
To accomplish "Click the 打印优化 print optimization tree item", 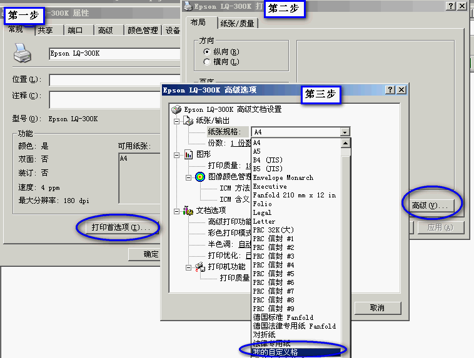I will pos(229,256).
